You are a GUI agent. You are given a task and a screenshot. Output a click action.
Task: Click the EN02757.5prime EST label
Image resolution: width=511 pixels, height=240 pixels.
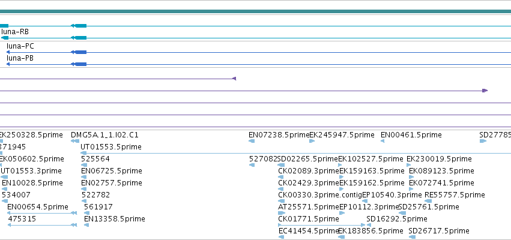(x=112, y=183)
